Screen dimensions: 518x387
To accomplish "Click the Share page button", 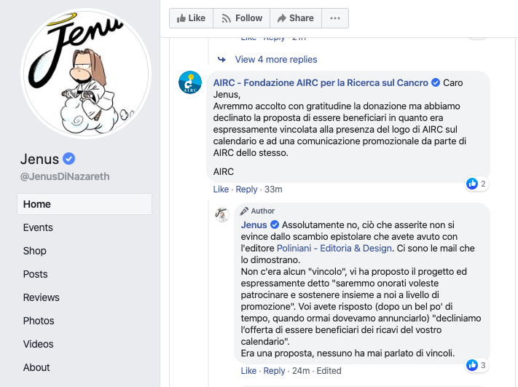I will 296,18.
